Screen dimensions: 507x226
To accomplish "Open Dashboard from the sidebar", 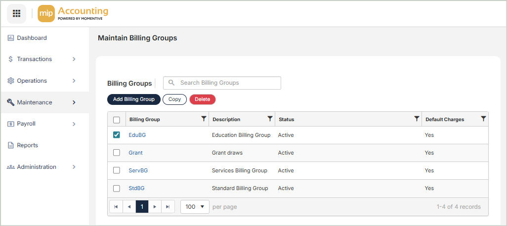I will pyautogui.click(x=32, y=38).
